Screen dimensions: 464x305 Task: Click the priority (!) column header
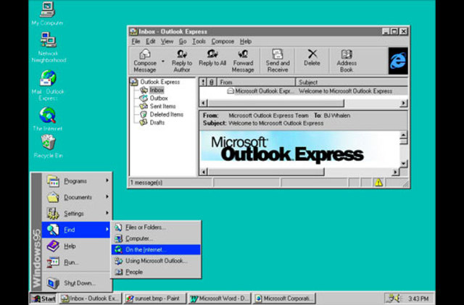point(203,83)
